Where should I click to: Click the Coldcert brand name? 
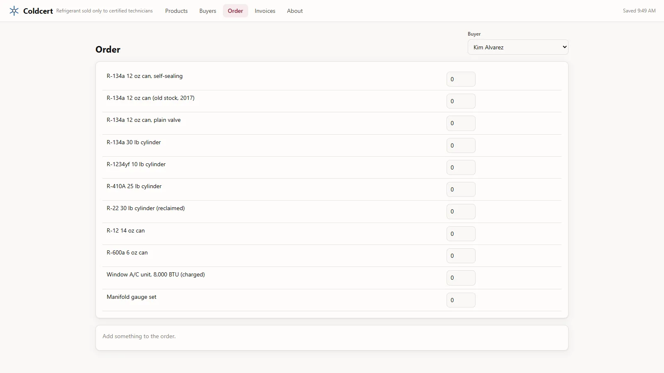tap(38, 11)
